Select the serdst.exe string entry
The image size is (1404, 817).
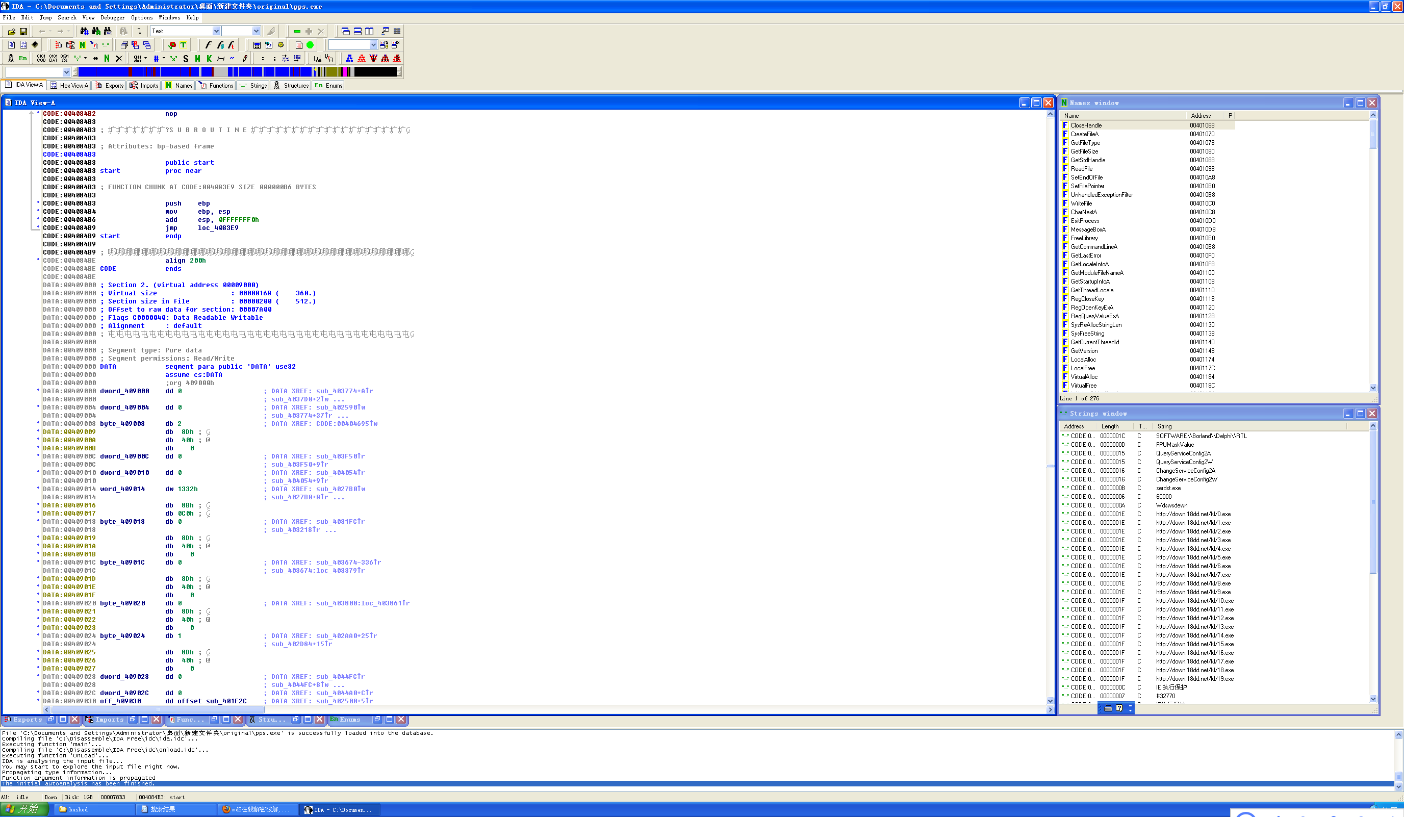coord(1168,488)
